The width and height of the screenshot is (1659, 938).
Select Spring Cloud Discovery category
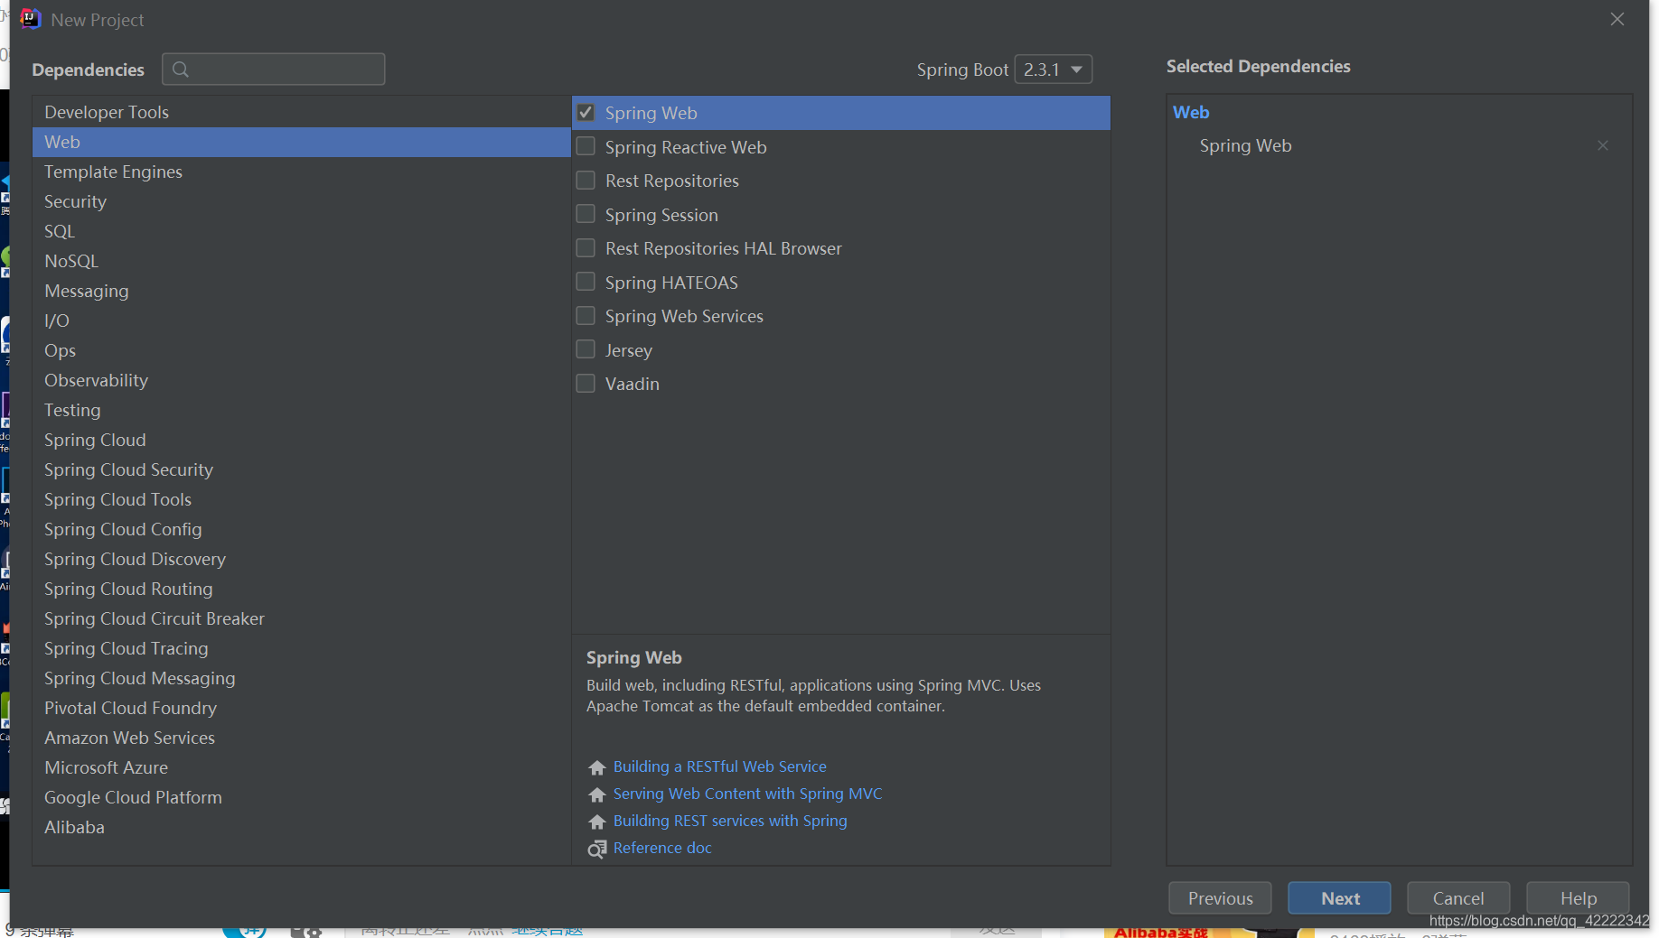pyautogui.click(x=302, y=559)
